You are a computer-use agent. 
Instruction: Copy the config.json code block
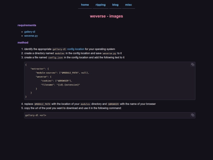[x=192, y=65]
